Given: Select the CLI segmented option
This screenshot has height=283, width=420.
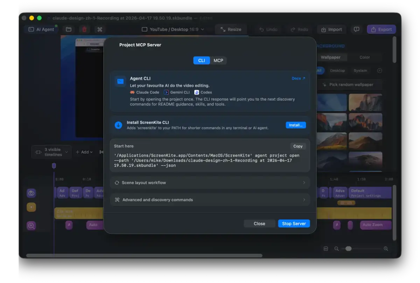Looking at the screenshot, I should click(202, 60).
